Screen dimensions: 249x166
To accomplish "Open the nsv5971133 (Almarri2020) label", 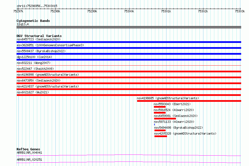I will [174, 122].
